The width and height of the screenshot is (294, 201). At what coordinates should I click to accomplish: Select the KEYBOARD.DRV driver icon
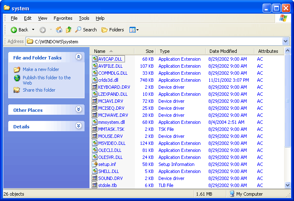(x=95, y=87)
